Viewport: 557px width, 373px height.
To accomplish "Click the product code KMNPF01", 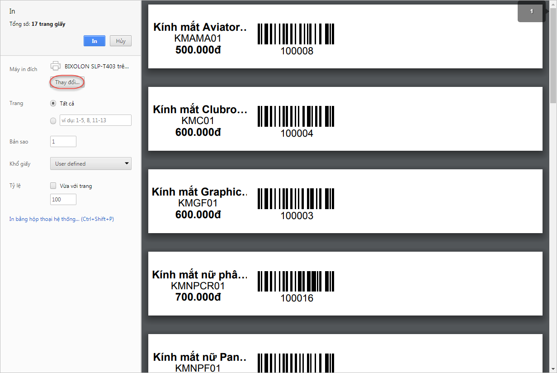I will click(x=198, y=368).
